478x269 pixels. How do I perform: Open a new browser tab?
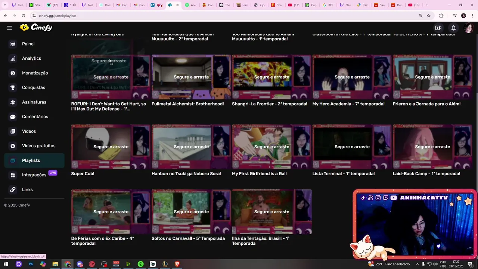(427, 5)
